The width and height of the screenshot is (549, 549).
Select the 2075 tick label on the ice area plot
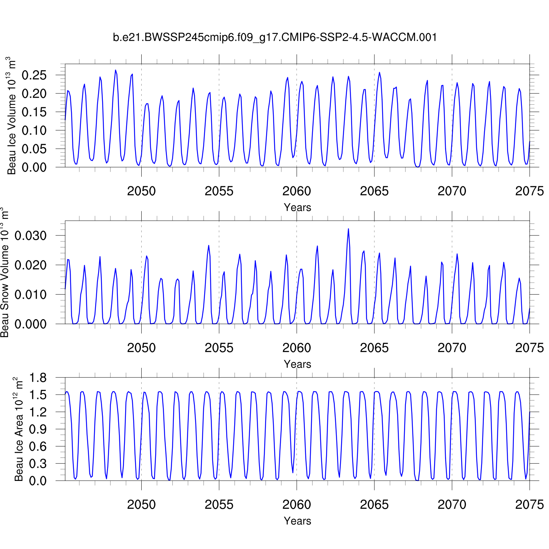(529, 504)
